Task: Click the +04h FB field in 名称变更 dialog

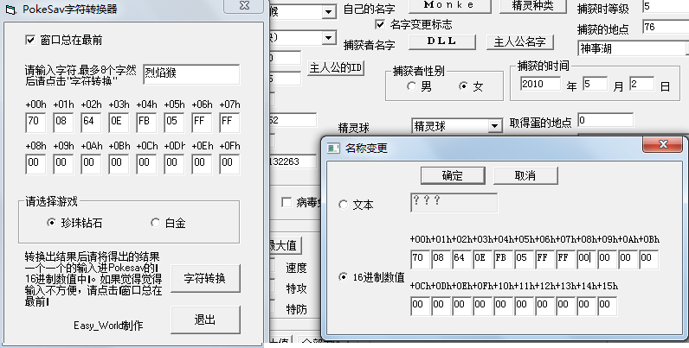Action: point(503,259)
